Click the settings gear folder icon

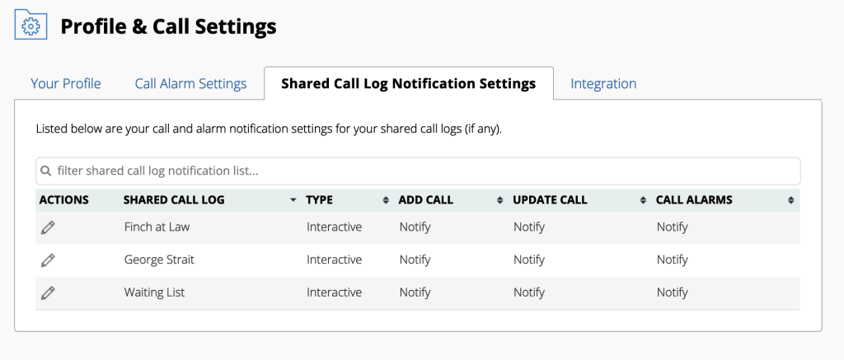(x=30, y=26)
